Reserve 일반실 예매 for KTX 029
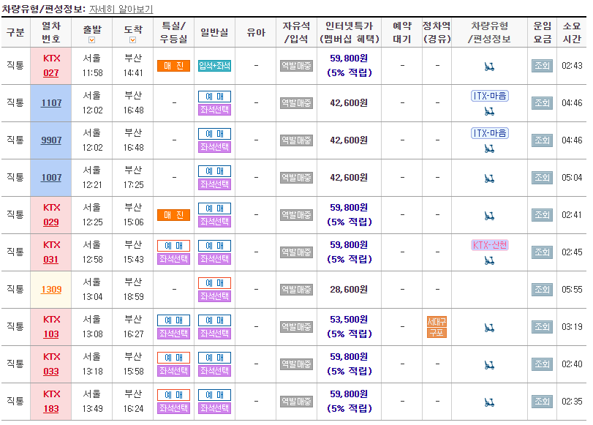Screen dimensions: 593x425 214,208
